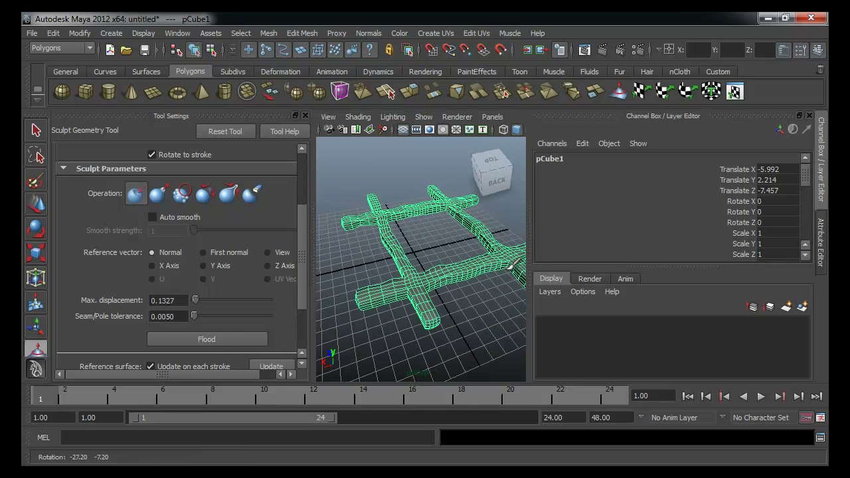Select Z Axis reference vector radio
The image size is (850, 478).
coord(267,266)
